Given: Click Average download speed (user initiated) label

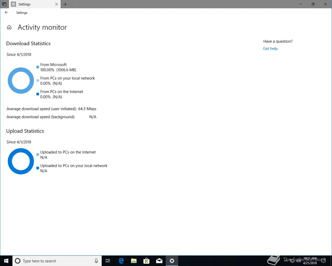Looking at the screenshot, I should 41,109.
